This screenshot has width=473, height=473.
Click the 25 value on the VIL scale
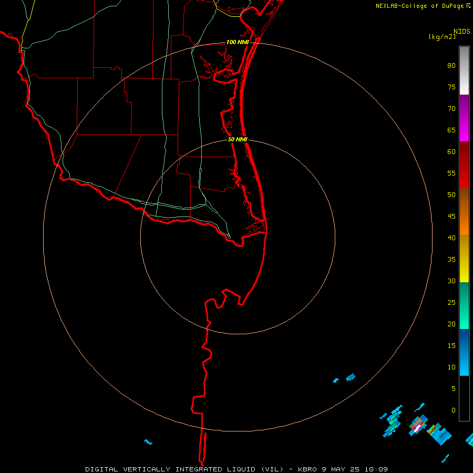(451, 303)
